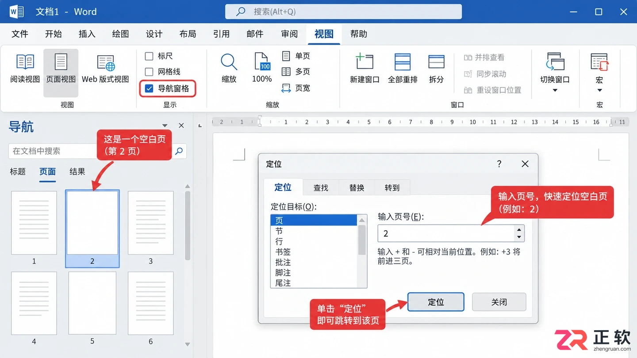Choose single page (单页) view

[296, 56]
